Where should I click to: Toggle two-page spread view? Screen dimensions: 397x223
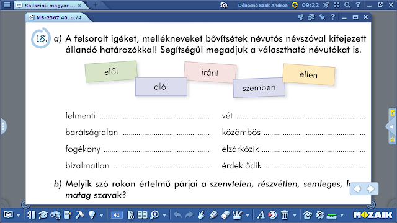tap(142, 215)
